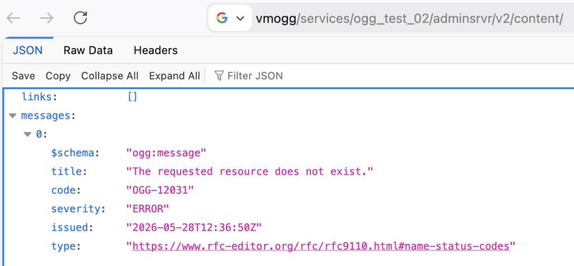Click the browser back arrow
Screen dimensions: 574x266
pyautogui.click(x=13, y=18)
